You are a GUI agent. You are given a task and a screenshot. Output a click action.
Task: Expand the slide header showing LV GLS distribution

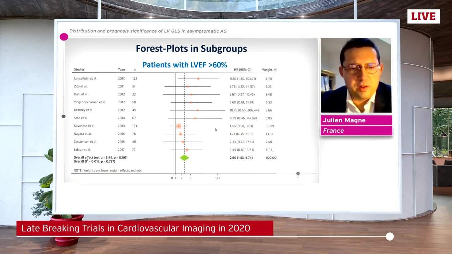(x=148, y=31)
